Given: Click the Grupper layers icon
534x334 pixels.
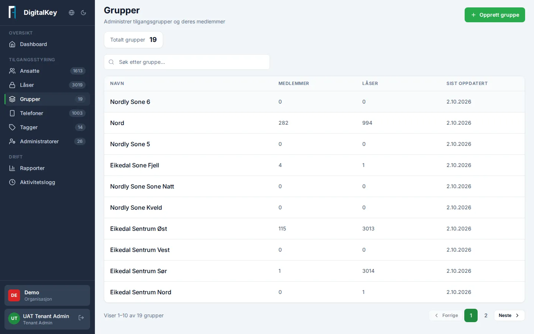Looking at the screenshot, I should 12,99.
